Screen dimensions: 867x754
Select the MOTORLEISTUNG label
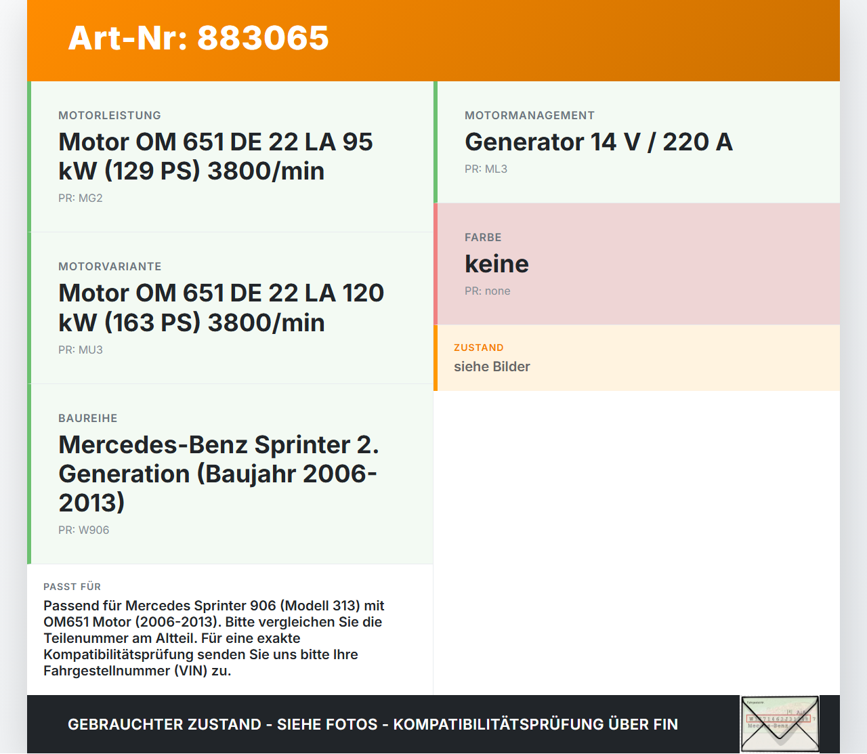[110, 115]
